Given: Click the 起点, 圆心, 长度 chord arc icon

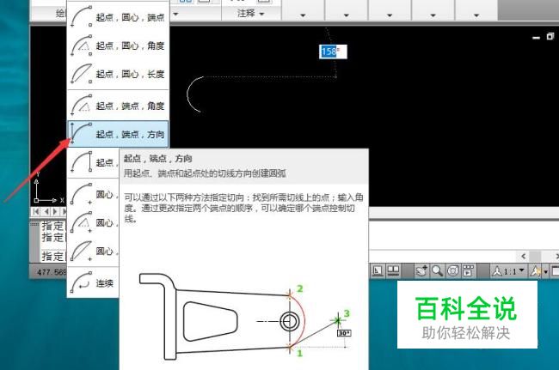Looking at the screenshot, I should (82, 74).
